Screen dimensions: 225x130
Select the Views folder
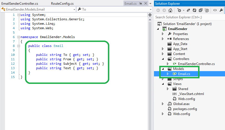pyautogui.click(x=177, y=84)
